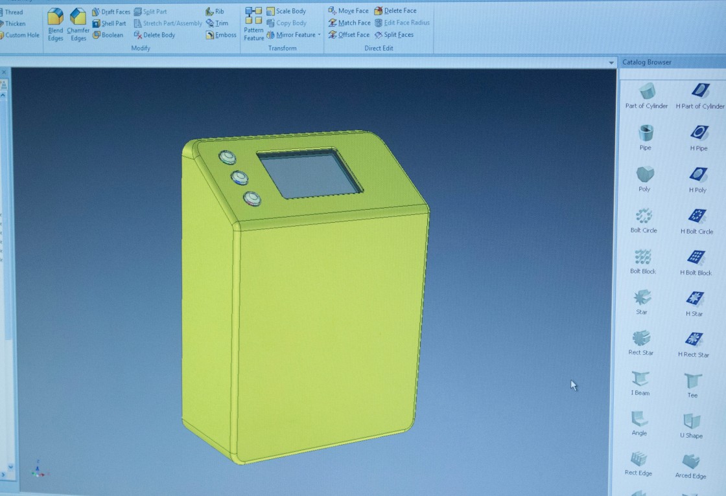Screen dimensions: 726x496
Task: Click the Delete Body command
Action: 154,35
